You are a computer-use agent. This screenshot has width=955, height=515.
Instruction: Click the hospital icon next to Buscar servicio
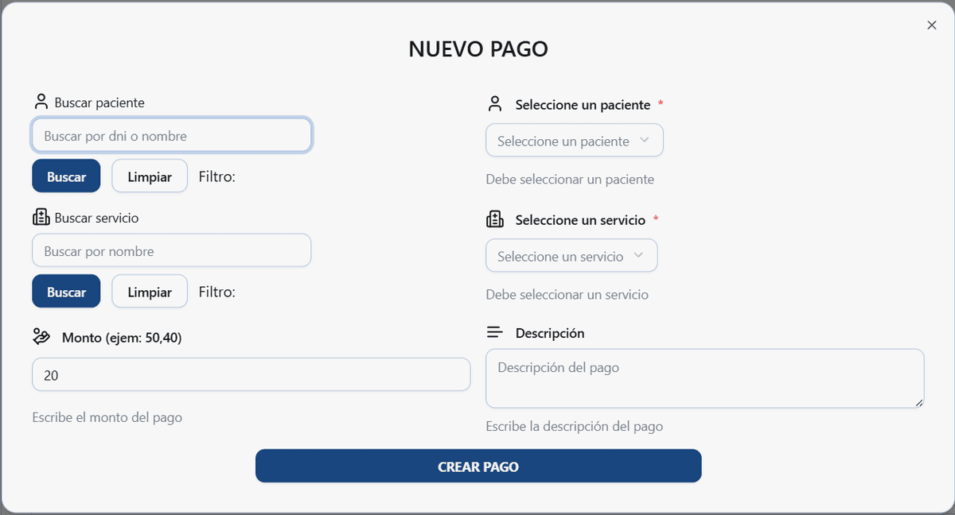coord(41,216)
